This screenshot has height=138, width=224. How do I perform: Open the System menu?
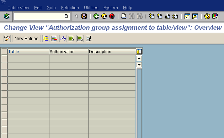click(111, 8)
